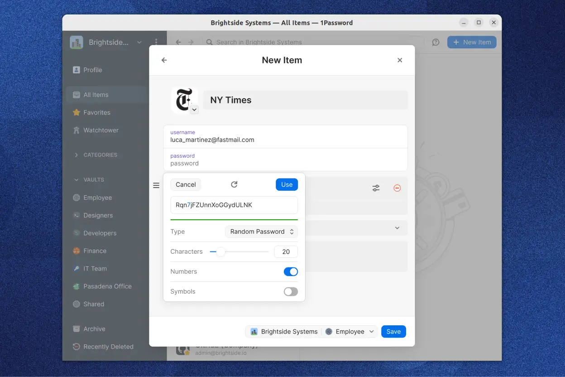
Task: Open the sidebar three-dot menu
Action: click(156, 42)
